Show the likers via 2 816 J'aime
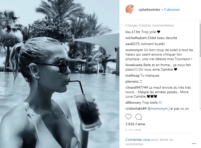 pyautogui.click(x=135, y=124)
